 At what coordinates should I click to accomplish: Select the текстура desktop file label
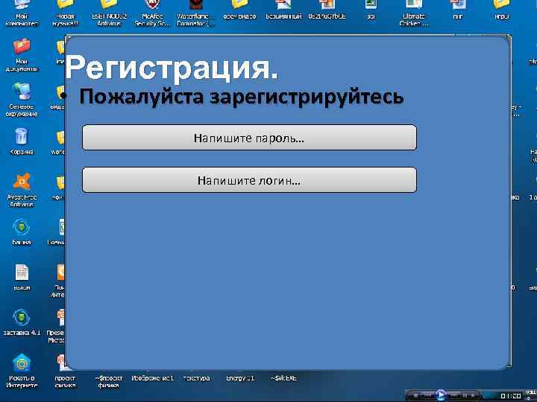(x=196, y=378)
